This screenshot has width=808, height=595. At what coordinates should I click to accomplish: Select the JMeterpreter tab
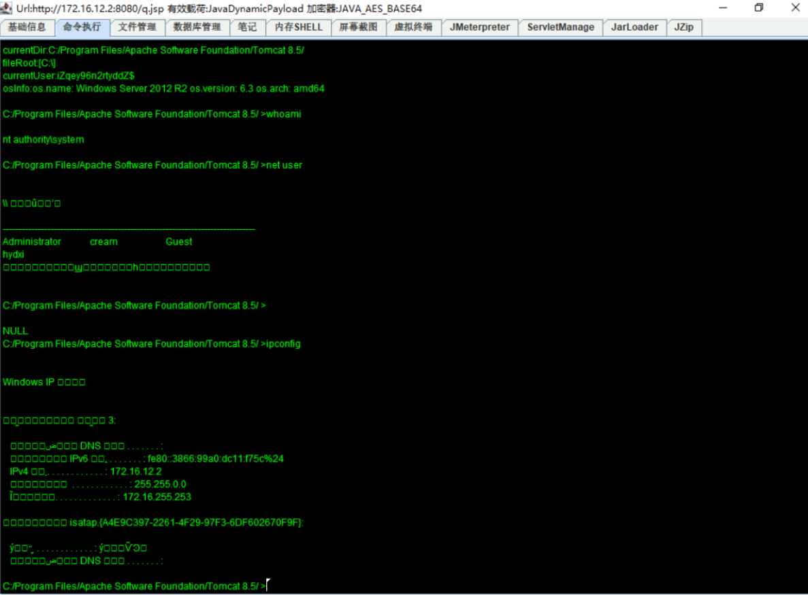click(x=480, y=27)
